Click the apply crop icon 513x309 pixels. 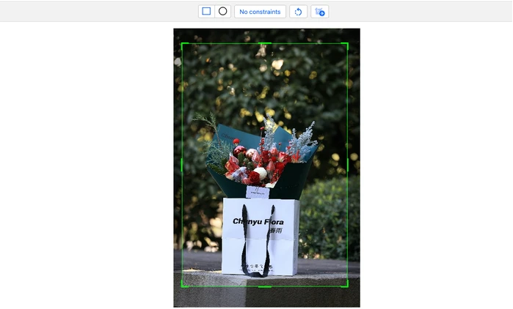pyautogui.click(x=320, y=12)
